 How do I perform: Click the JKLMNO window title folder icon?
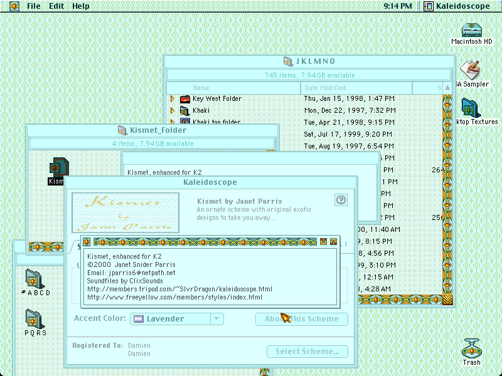pos(288,61)
